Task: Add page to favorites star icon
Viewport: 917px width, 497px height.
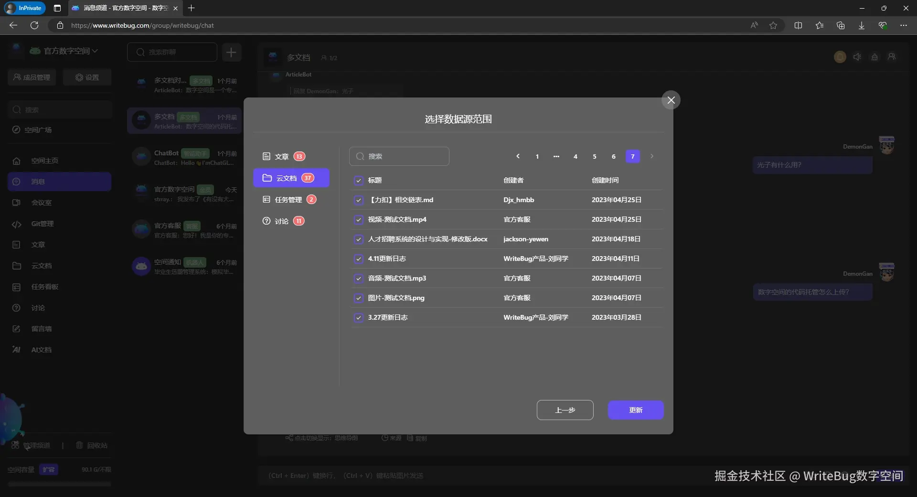Action: tap(773, 25)
